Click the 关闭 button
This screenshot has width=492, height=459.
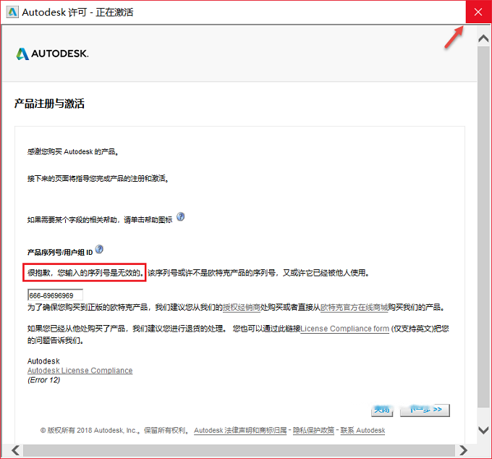click(382, 410)
